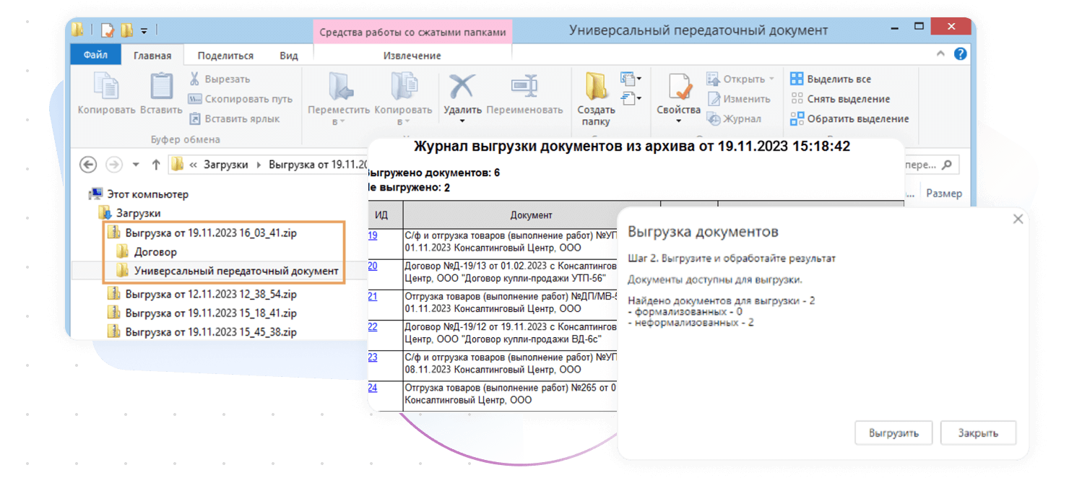Collapse the ribbon with the chevron arrow

tap(940, 54)
